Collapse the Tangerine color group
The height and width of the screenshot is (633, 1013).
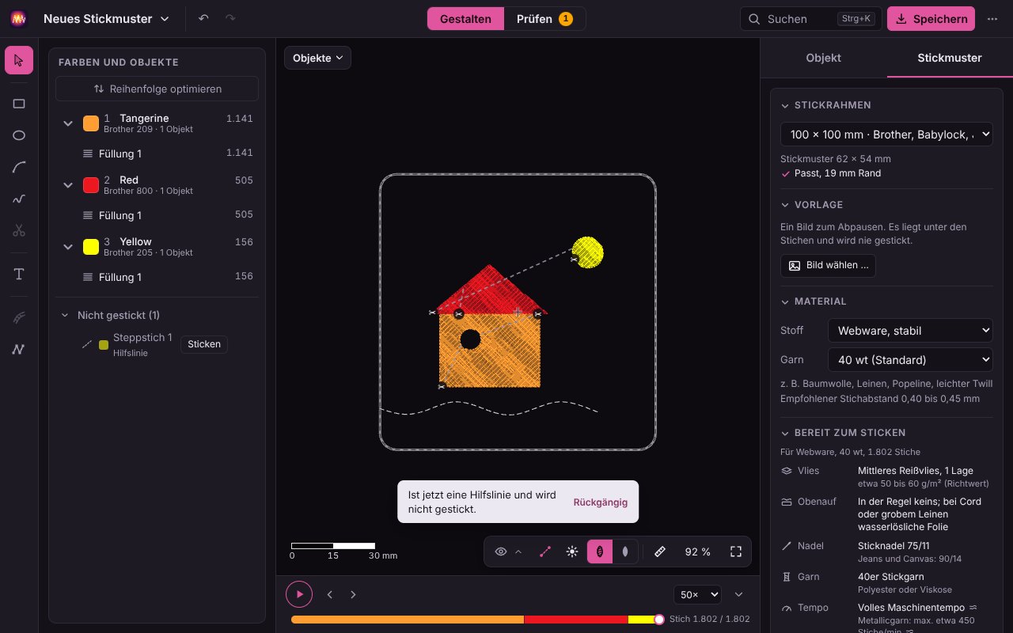[x=68, y=123]
